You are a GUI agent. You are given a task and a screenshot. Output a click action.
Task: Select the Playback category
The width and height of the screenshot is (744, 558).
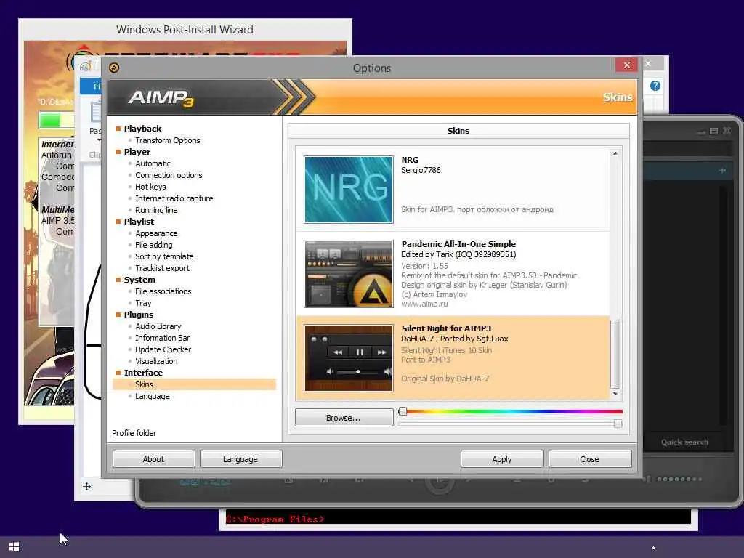pyautogui.click(x=143, y=129)
